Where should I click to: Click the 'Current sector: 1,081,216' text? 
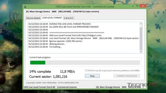click(x=48, y=76)
